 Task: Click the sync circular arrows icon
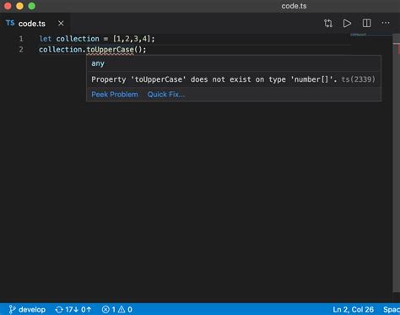59,310
